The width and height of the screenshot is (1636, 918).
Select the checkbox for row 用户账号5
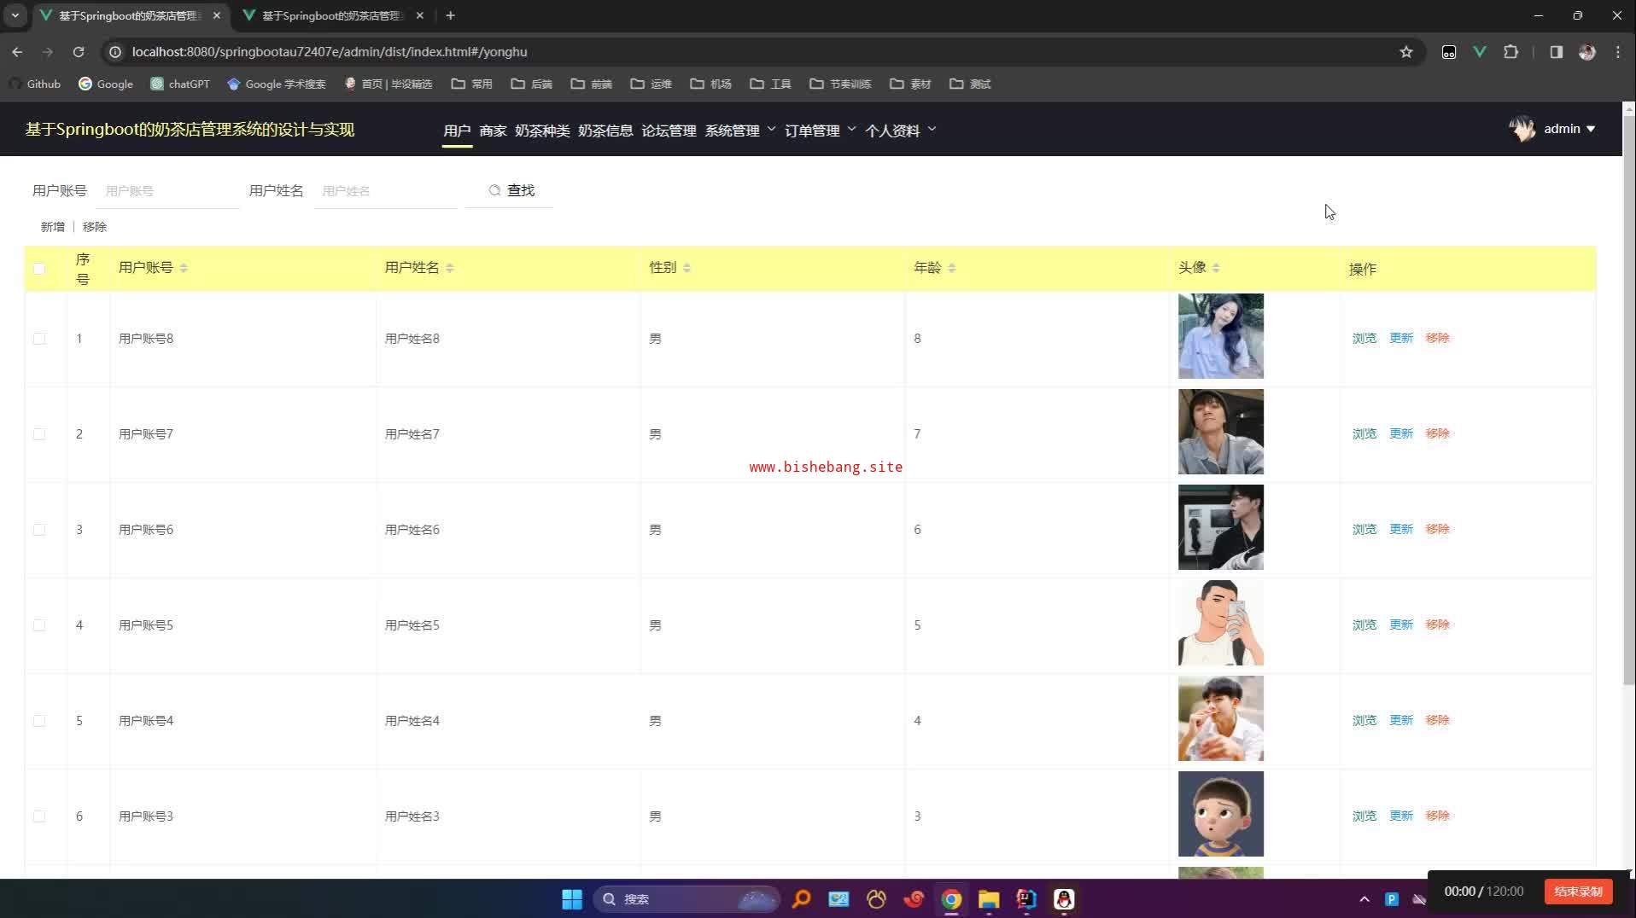pos(39,625)
